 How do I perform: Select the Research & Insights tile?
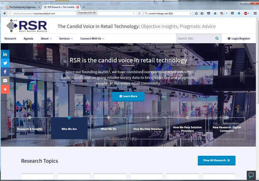pos(30,128)
